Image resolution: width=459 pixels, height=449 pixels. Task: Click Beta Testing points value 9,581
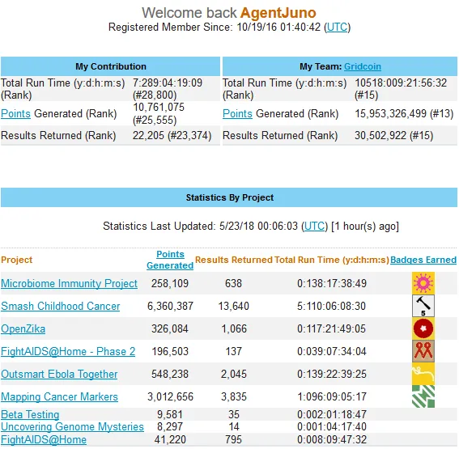point(170,414)
